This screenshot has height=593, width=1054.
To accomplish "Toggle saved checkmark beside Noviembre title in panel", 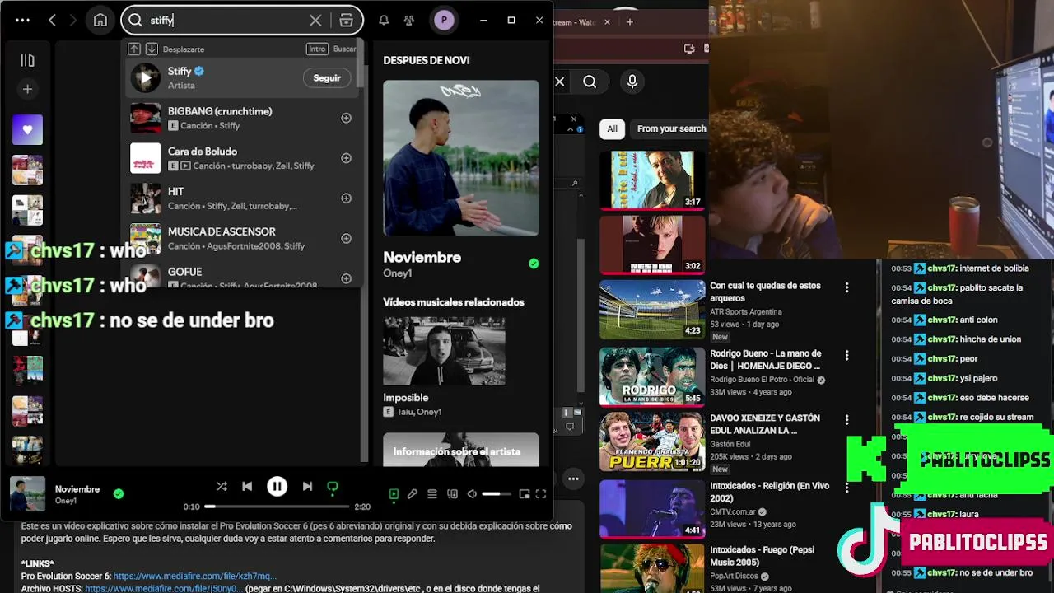I will tap(534, 264).
